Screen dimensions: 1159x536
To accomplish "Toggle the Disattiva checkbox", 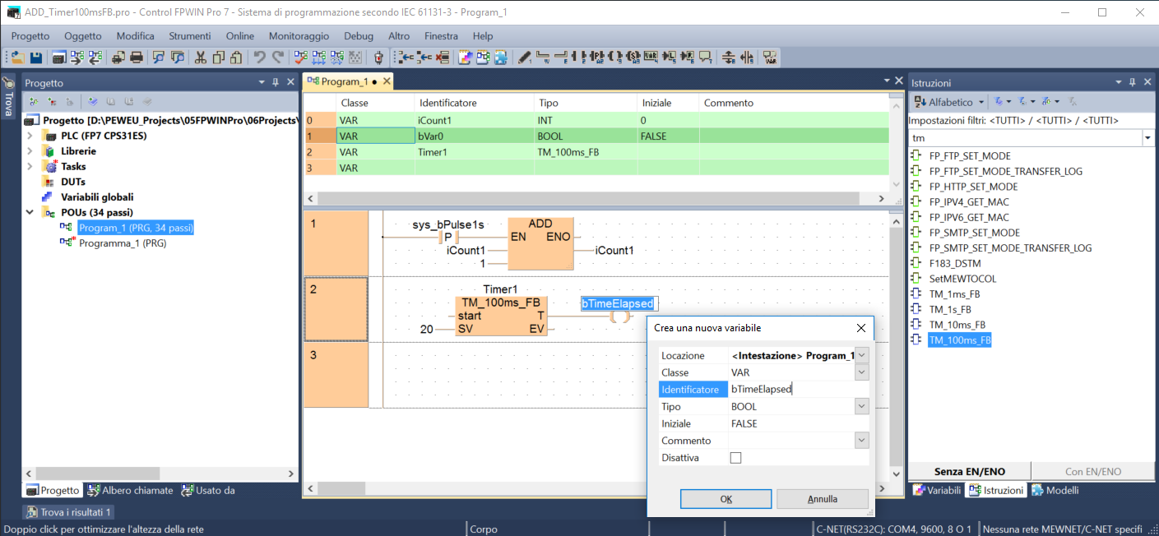I will [735, 458].
